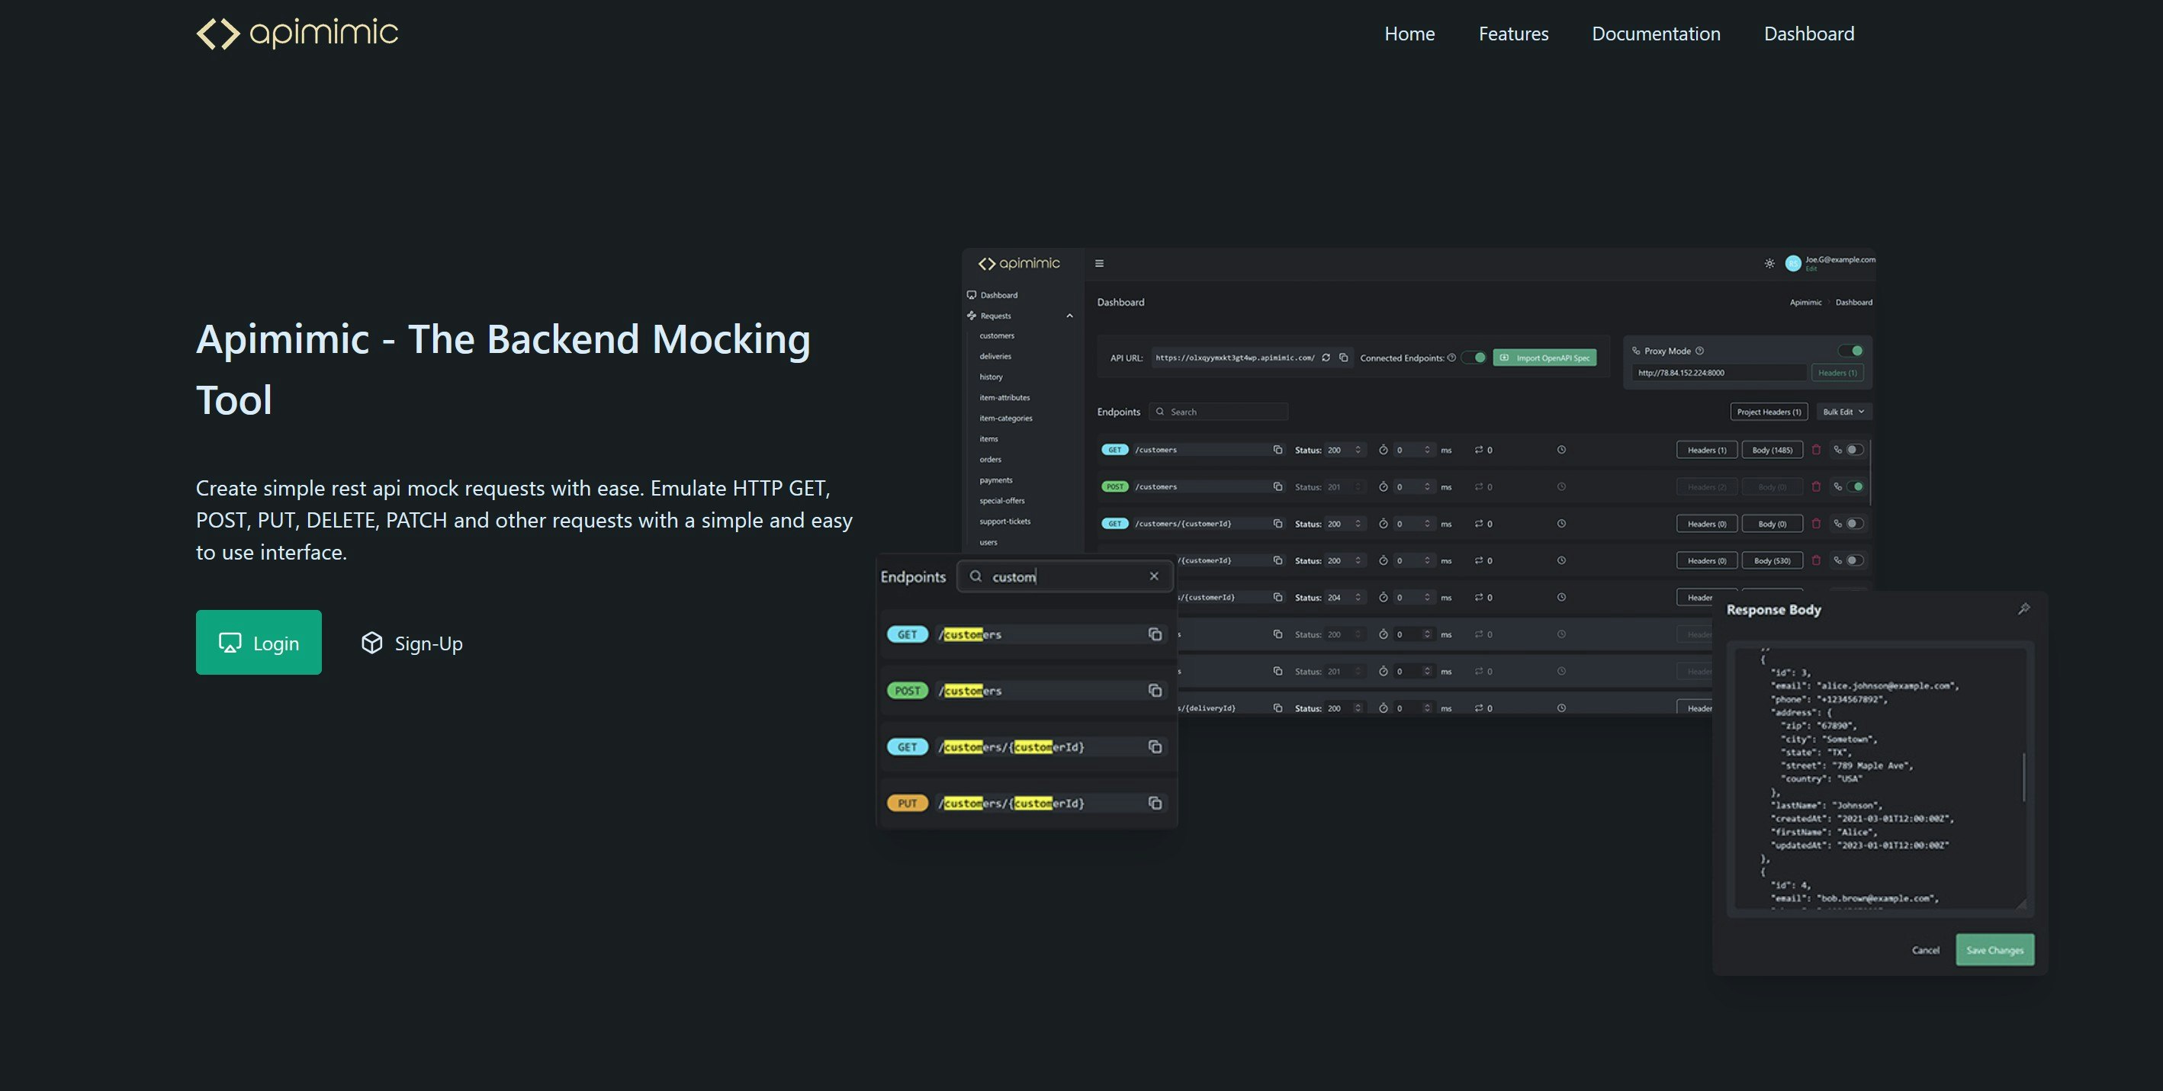Viewport: 2163px width, 1091px height.
Task: Copy GET /customers from the search results popup
Action: [1155, 634]
